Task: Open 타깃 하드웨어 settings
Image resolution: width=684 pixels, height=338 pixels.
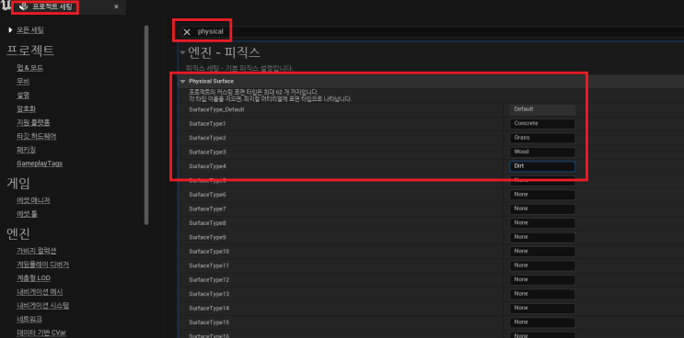Action: (x=36, y=136)
